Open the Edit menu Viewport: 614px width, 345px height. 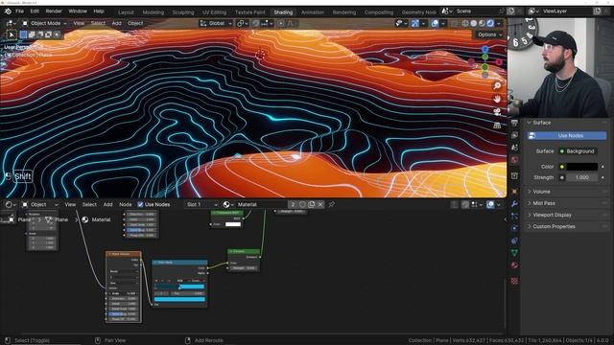click(35, 11)
